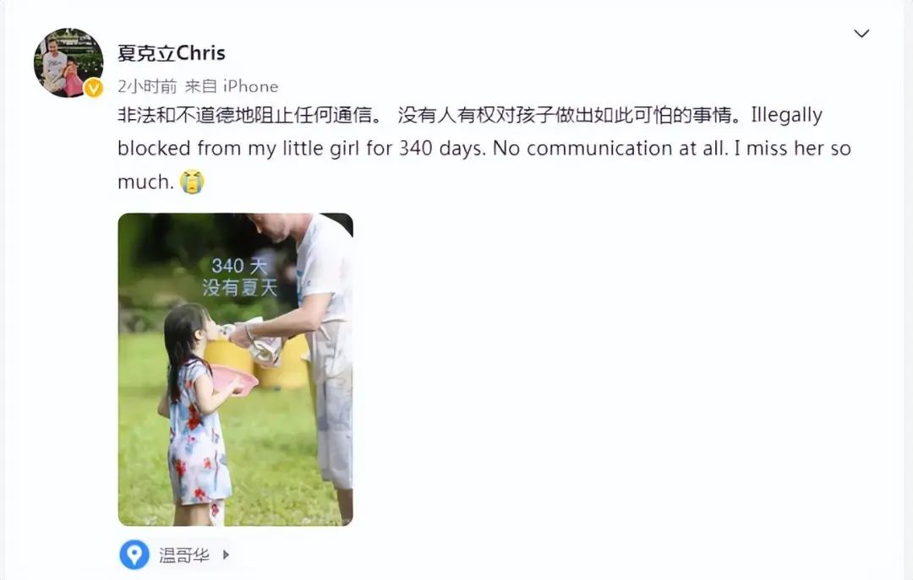913x580 pixels.
Task: Click the man in white shirt in photo
Action: coord(309,349)
